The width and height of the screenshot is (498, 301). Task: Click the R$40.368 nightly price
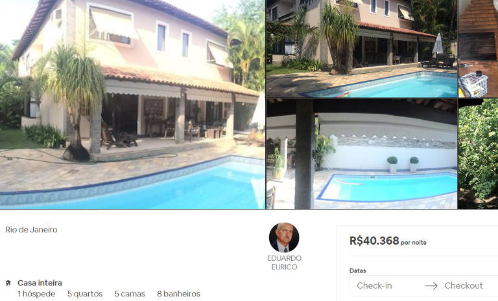tap(374, 241)
